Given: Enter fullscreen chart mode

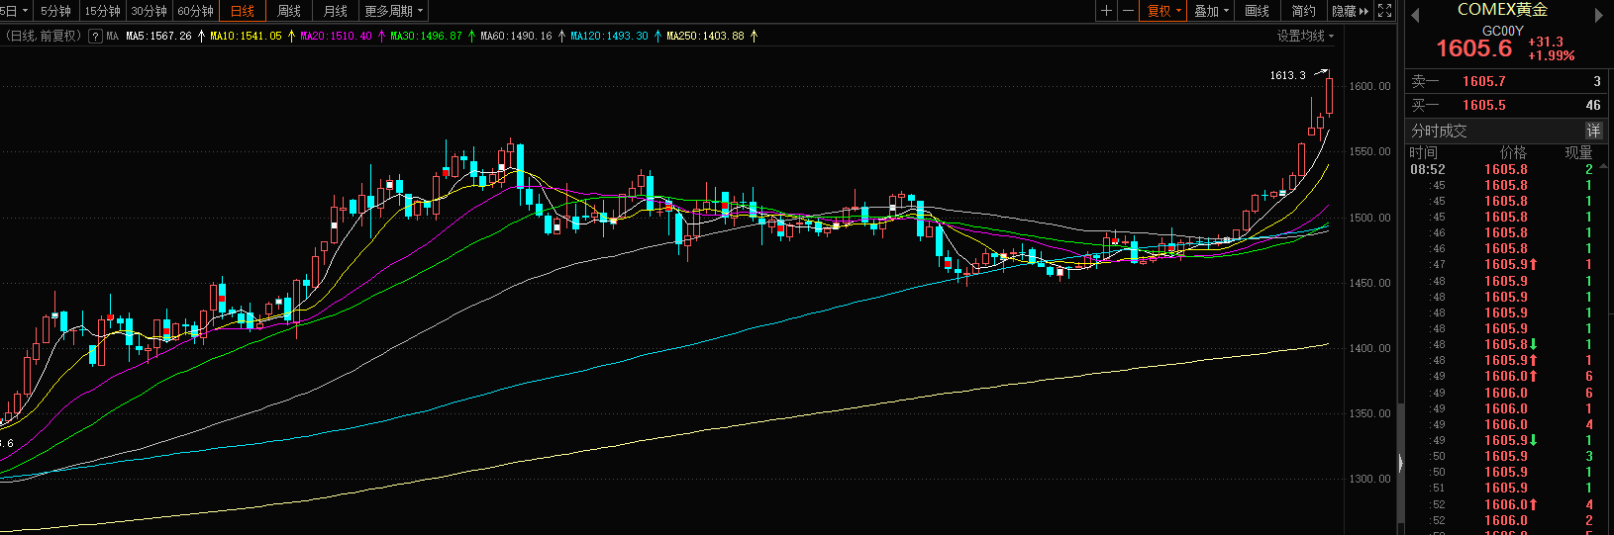Looking at the screenshot, I should pos(1385,11).
